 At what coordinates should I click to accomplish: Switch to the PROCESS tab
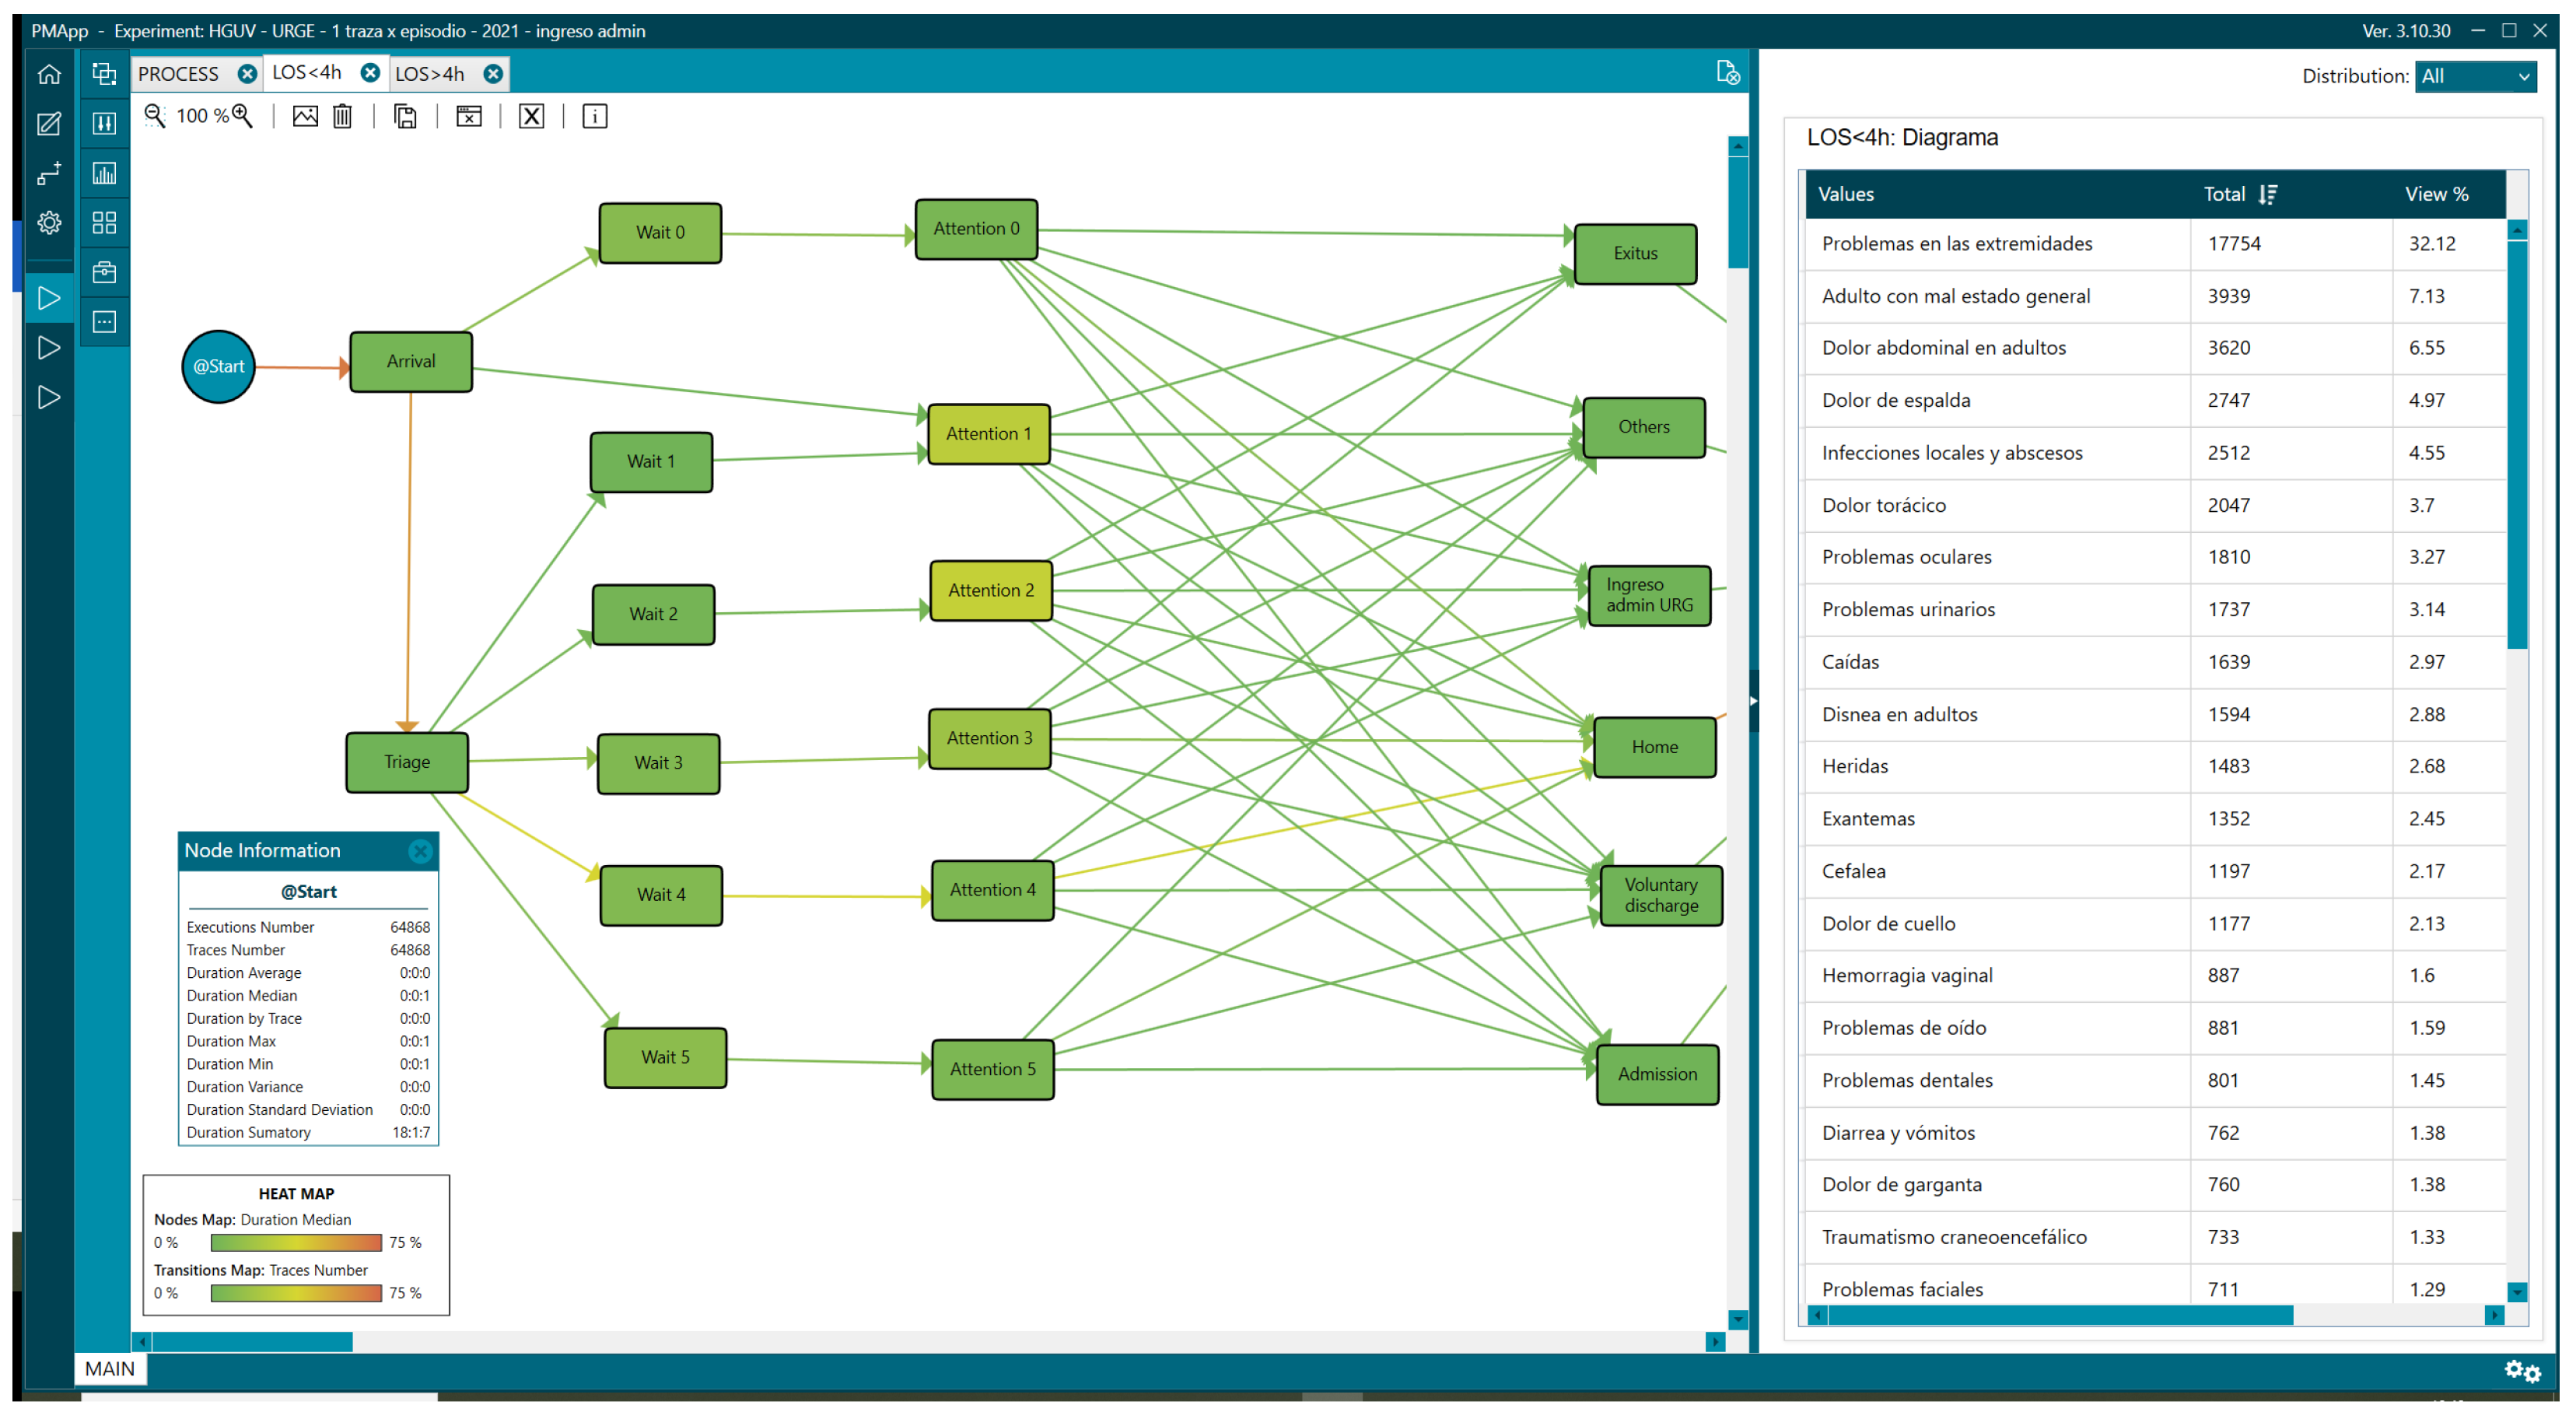[x=179, y=74]
